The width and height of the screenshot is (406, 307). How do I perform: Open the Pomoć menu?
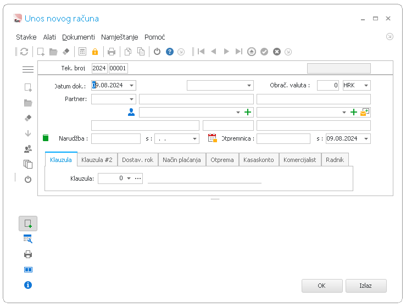(x=154, y=37)
